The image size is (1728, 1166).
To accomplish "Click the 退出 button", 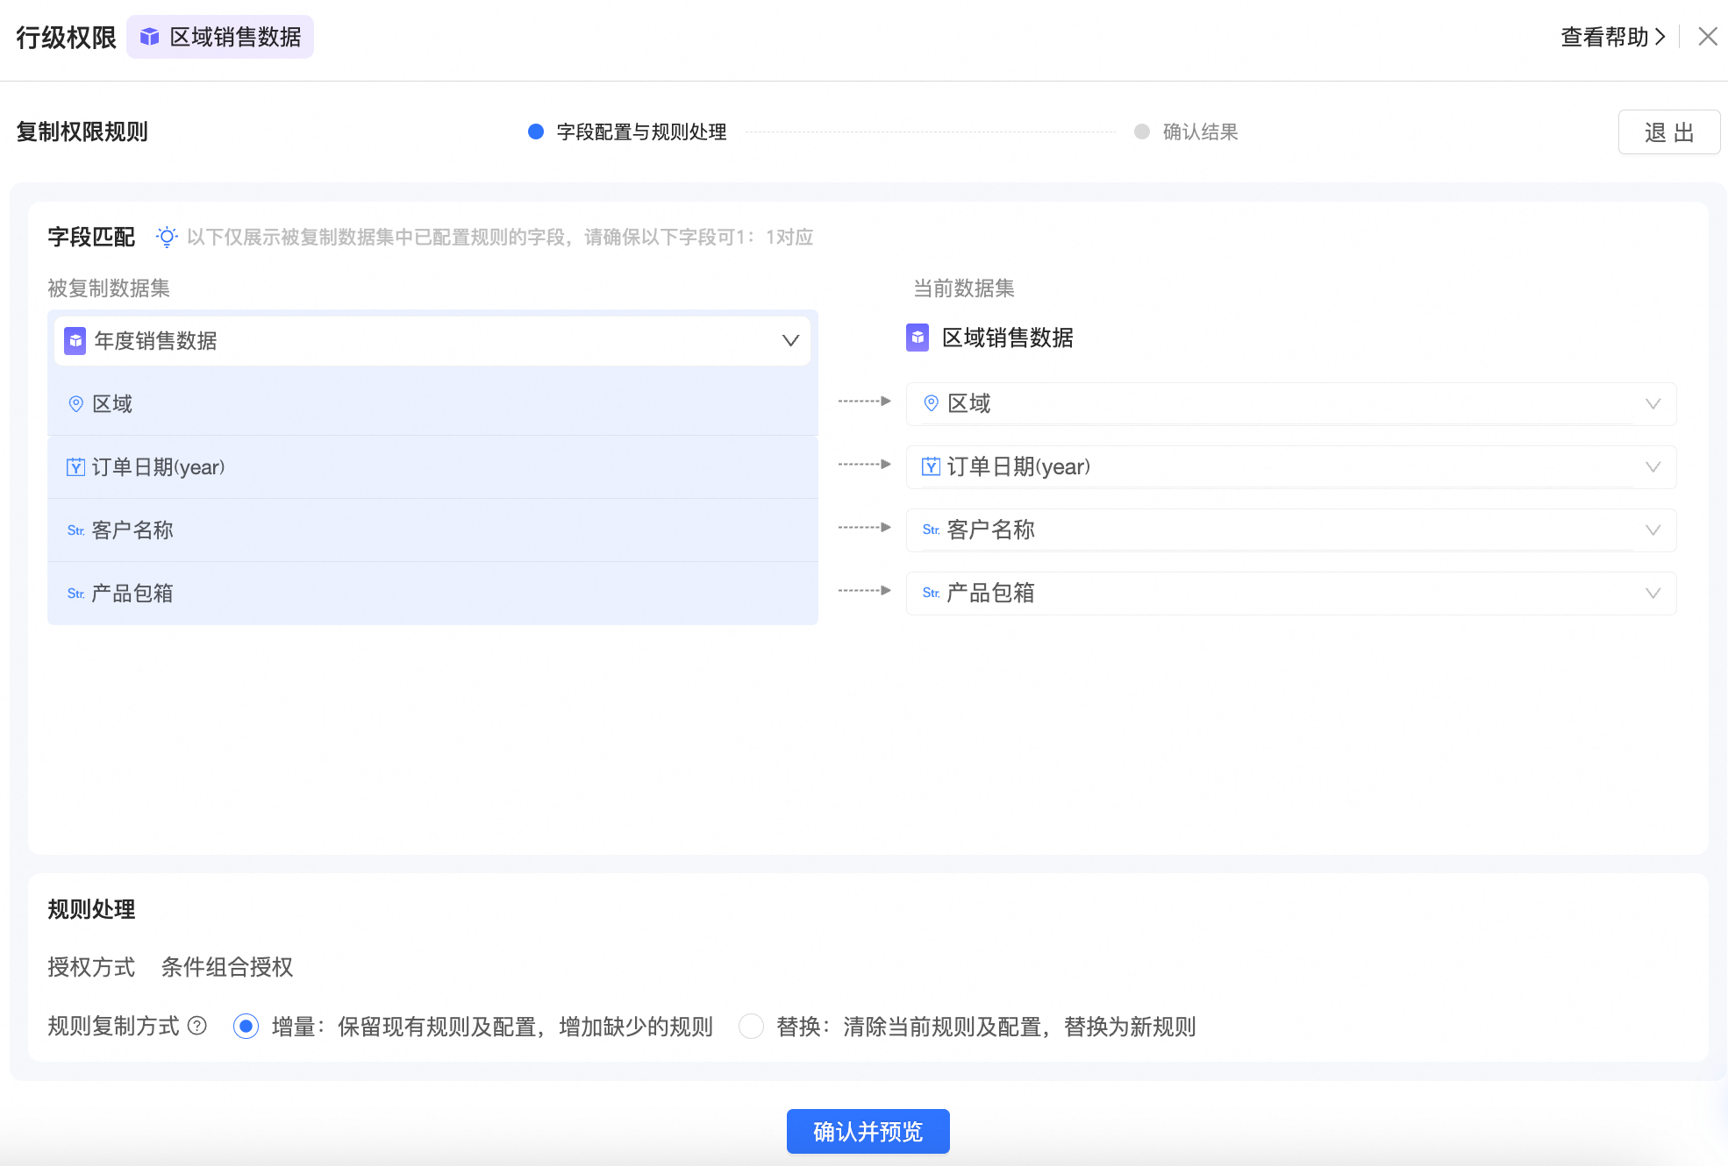I will (1668, 132).
